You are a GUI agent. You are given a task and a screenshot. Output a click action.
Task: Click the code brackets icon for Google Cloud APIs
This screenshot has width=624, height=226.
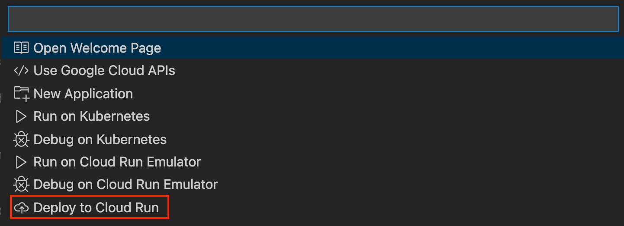[21, 71]
